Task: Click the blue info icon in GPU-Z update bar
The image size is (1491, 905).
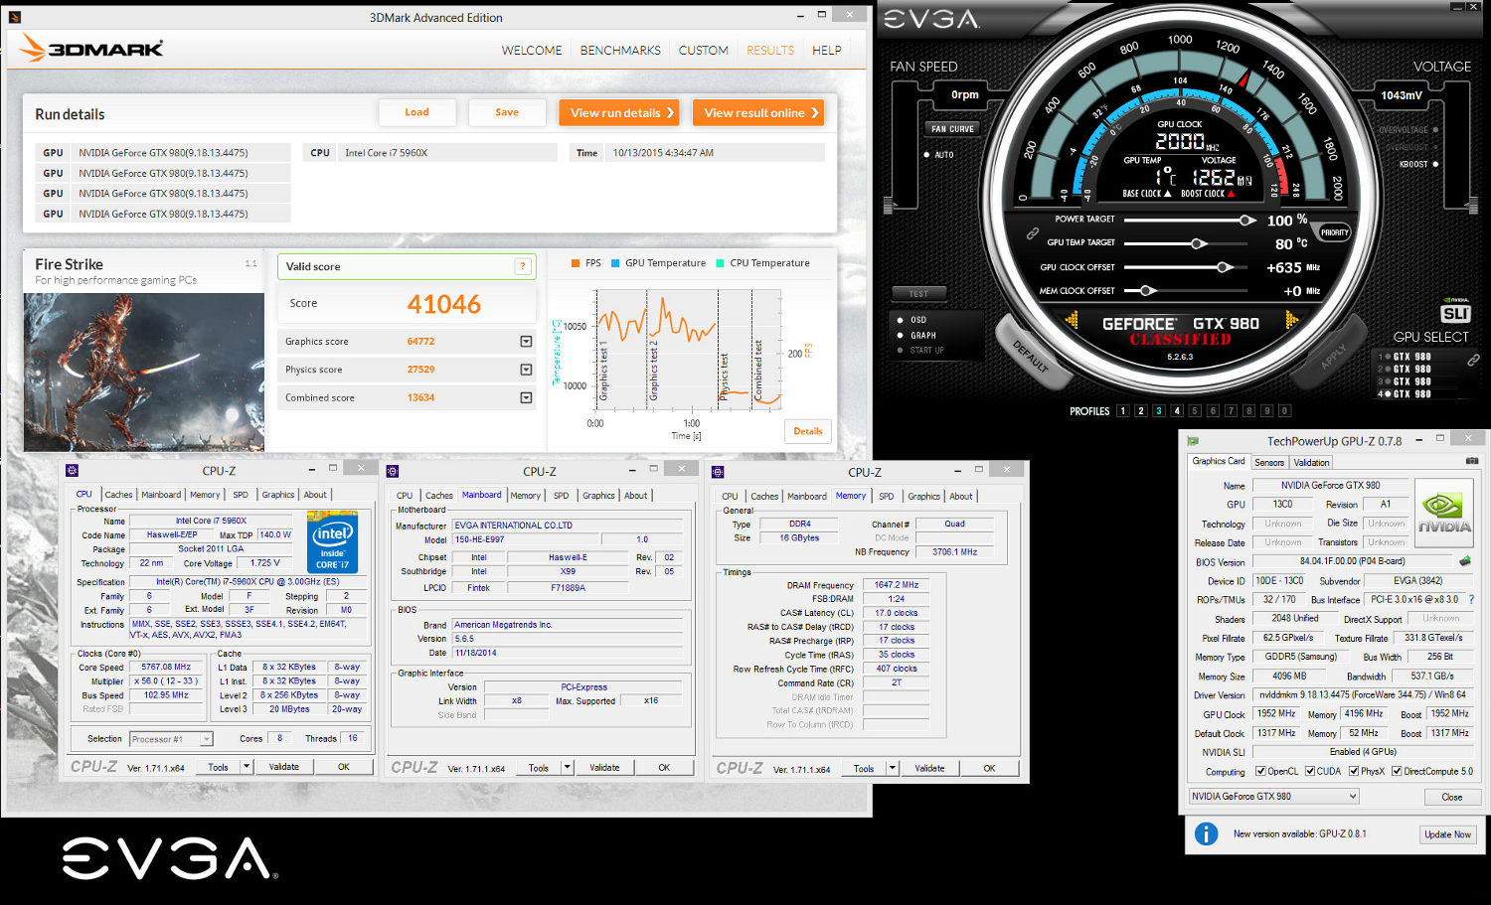Action: [1206, 833]
